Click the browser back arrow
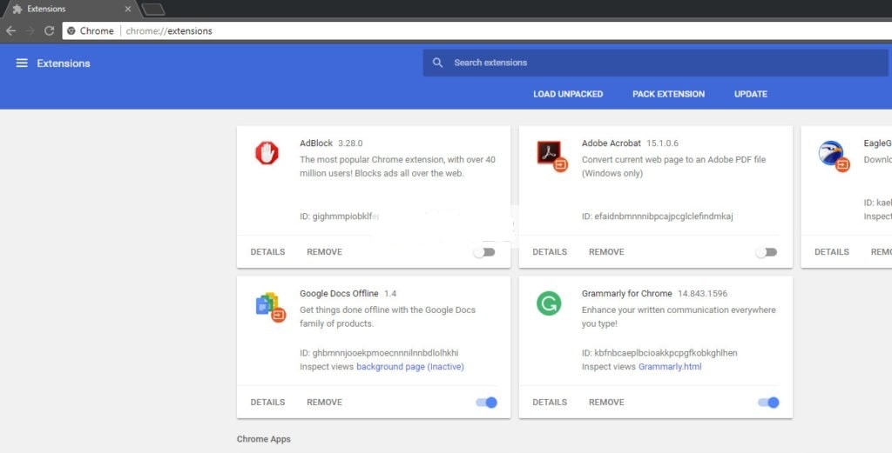This screenshot has width=892, height=453. pyautogui.click(x=10, y=30)
